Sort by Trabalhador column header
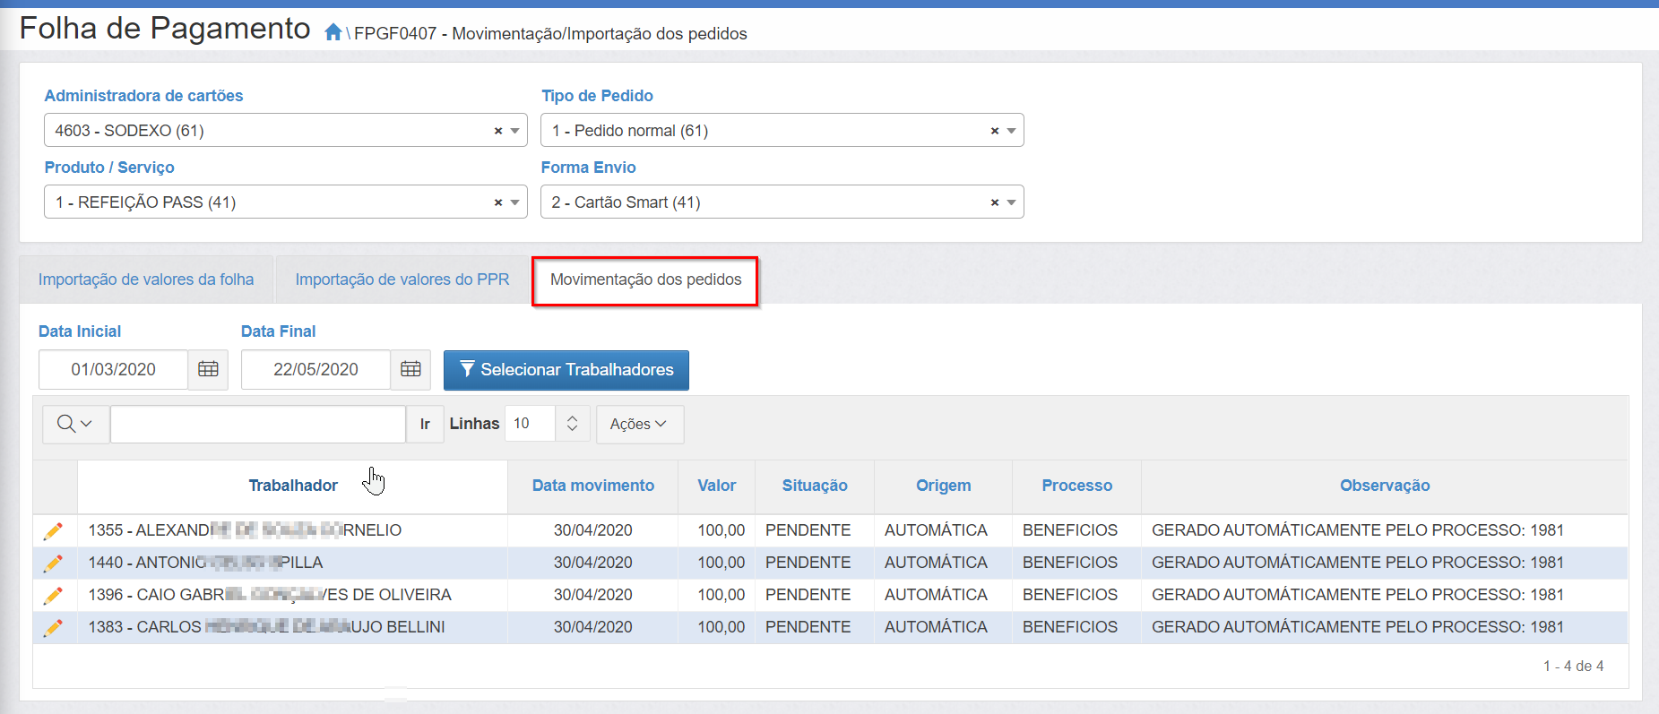The height and width of the screenshot is (714, 1659). 293,486
